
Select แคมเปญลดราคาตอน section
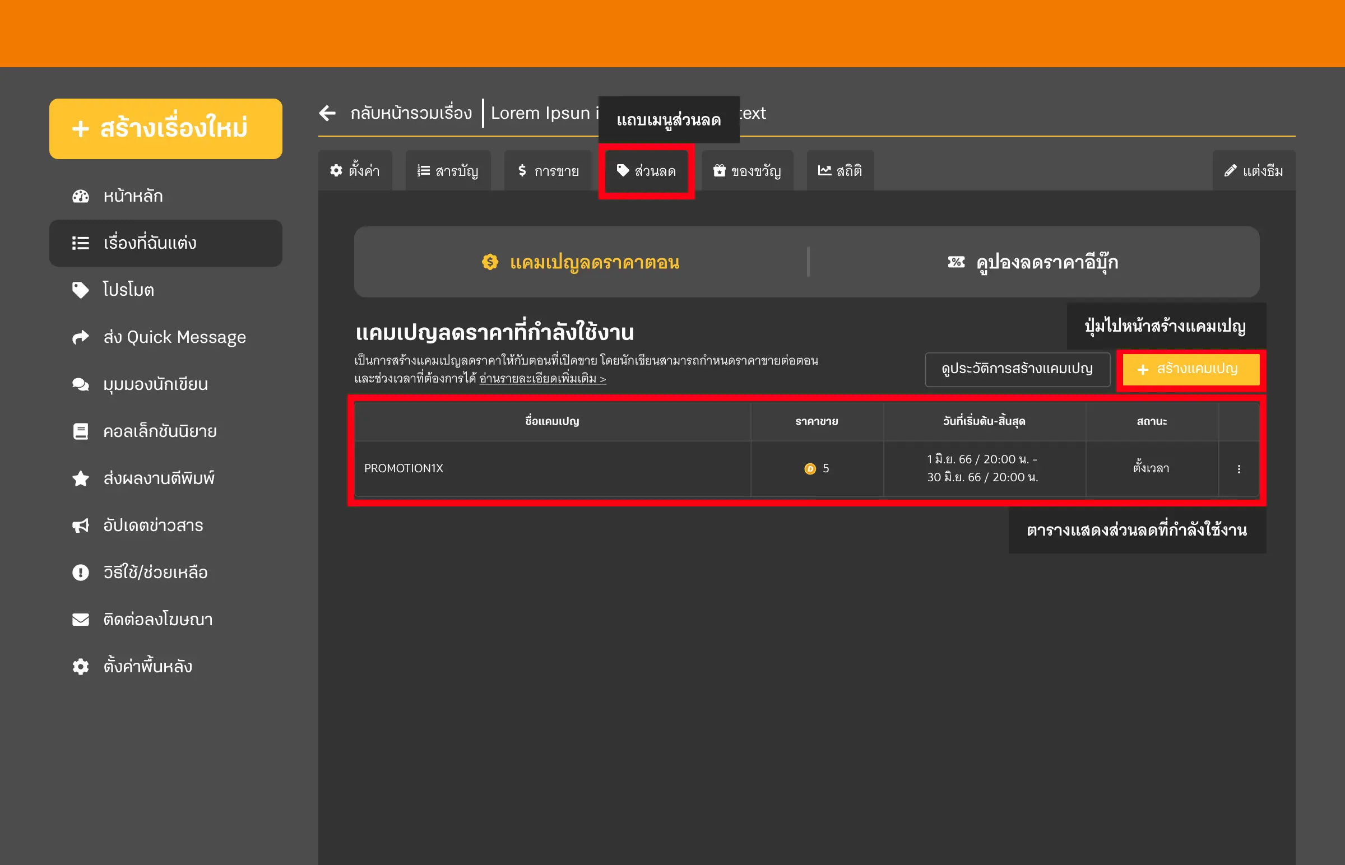pos(581,262)
